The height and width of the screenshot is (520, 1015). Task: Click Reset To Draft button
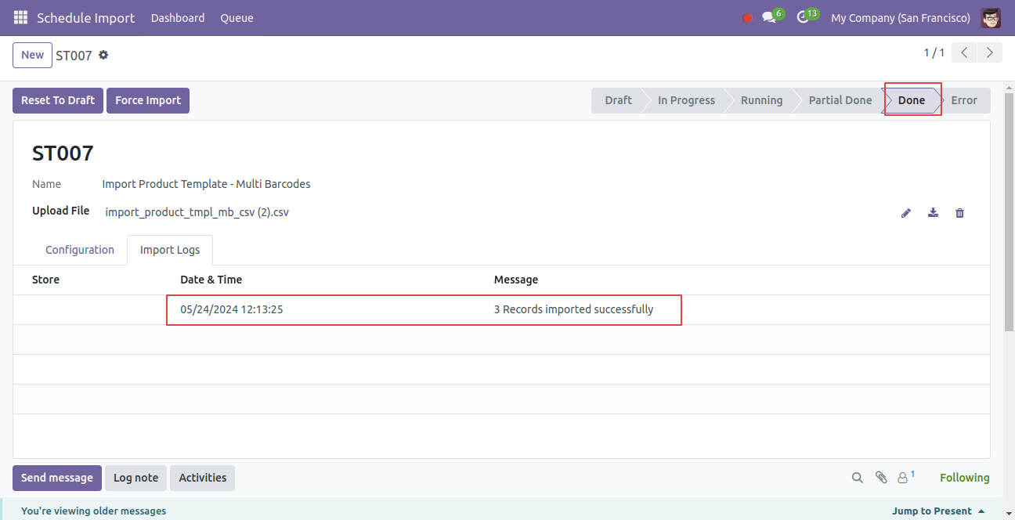tap(58, 100)
